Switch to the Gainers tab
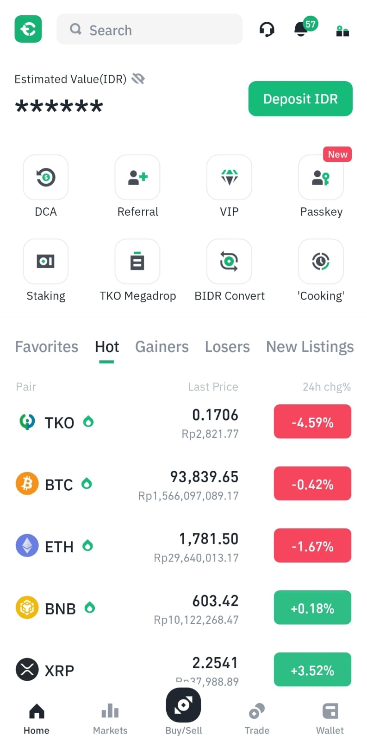The image size is (367, 742). pyautogui.click(x=162, y=347)
